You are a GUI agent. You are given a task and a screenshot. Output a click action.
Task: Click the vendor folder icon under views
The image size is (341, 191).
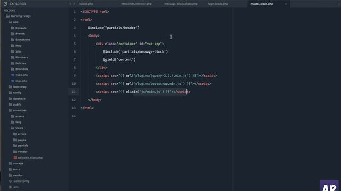15,152
